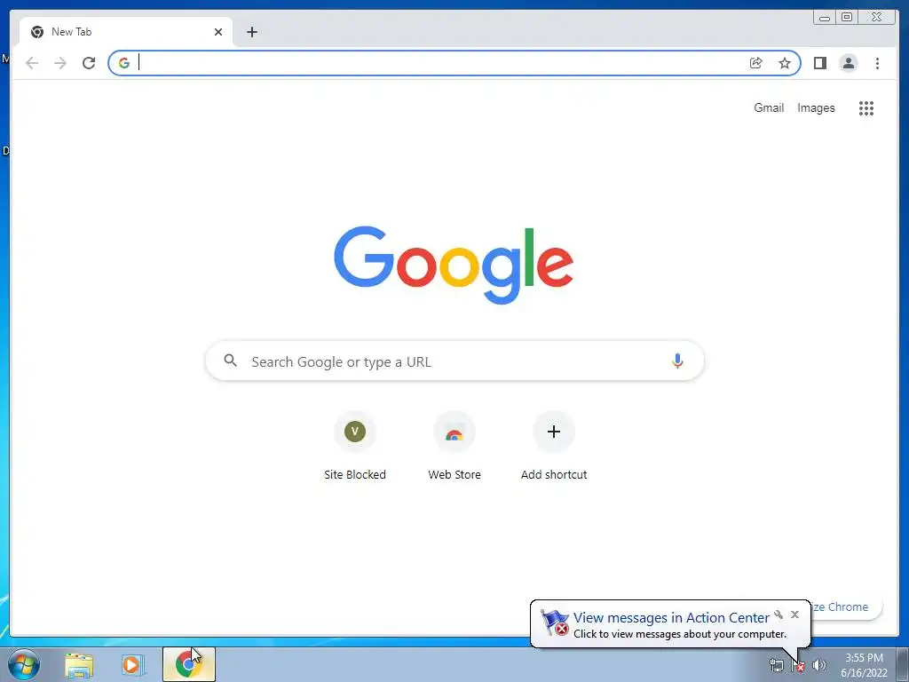Reload the page with the refresh icon
Screen dimensions: 909x682
click(x=89, y=63)
